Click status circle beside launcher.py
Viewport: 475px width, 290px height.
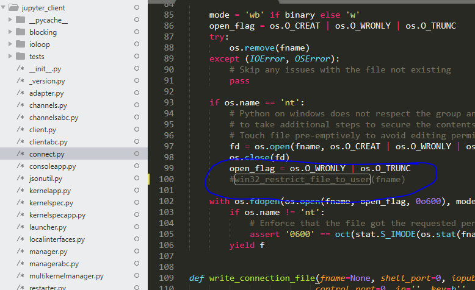click(x=137, y=227)
